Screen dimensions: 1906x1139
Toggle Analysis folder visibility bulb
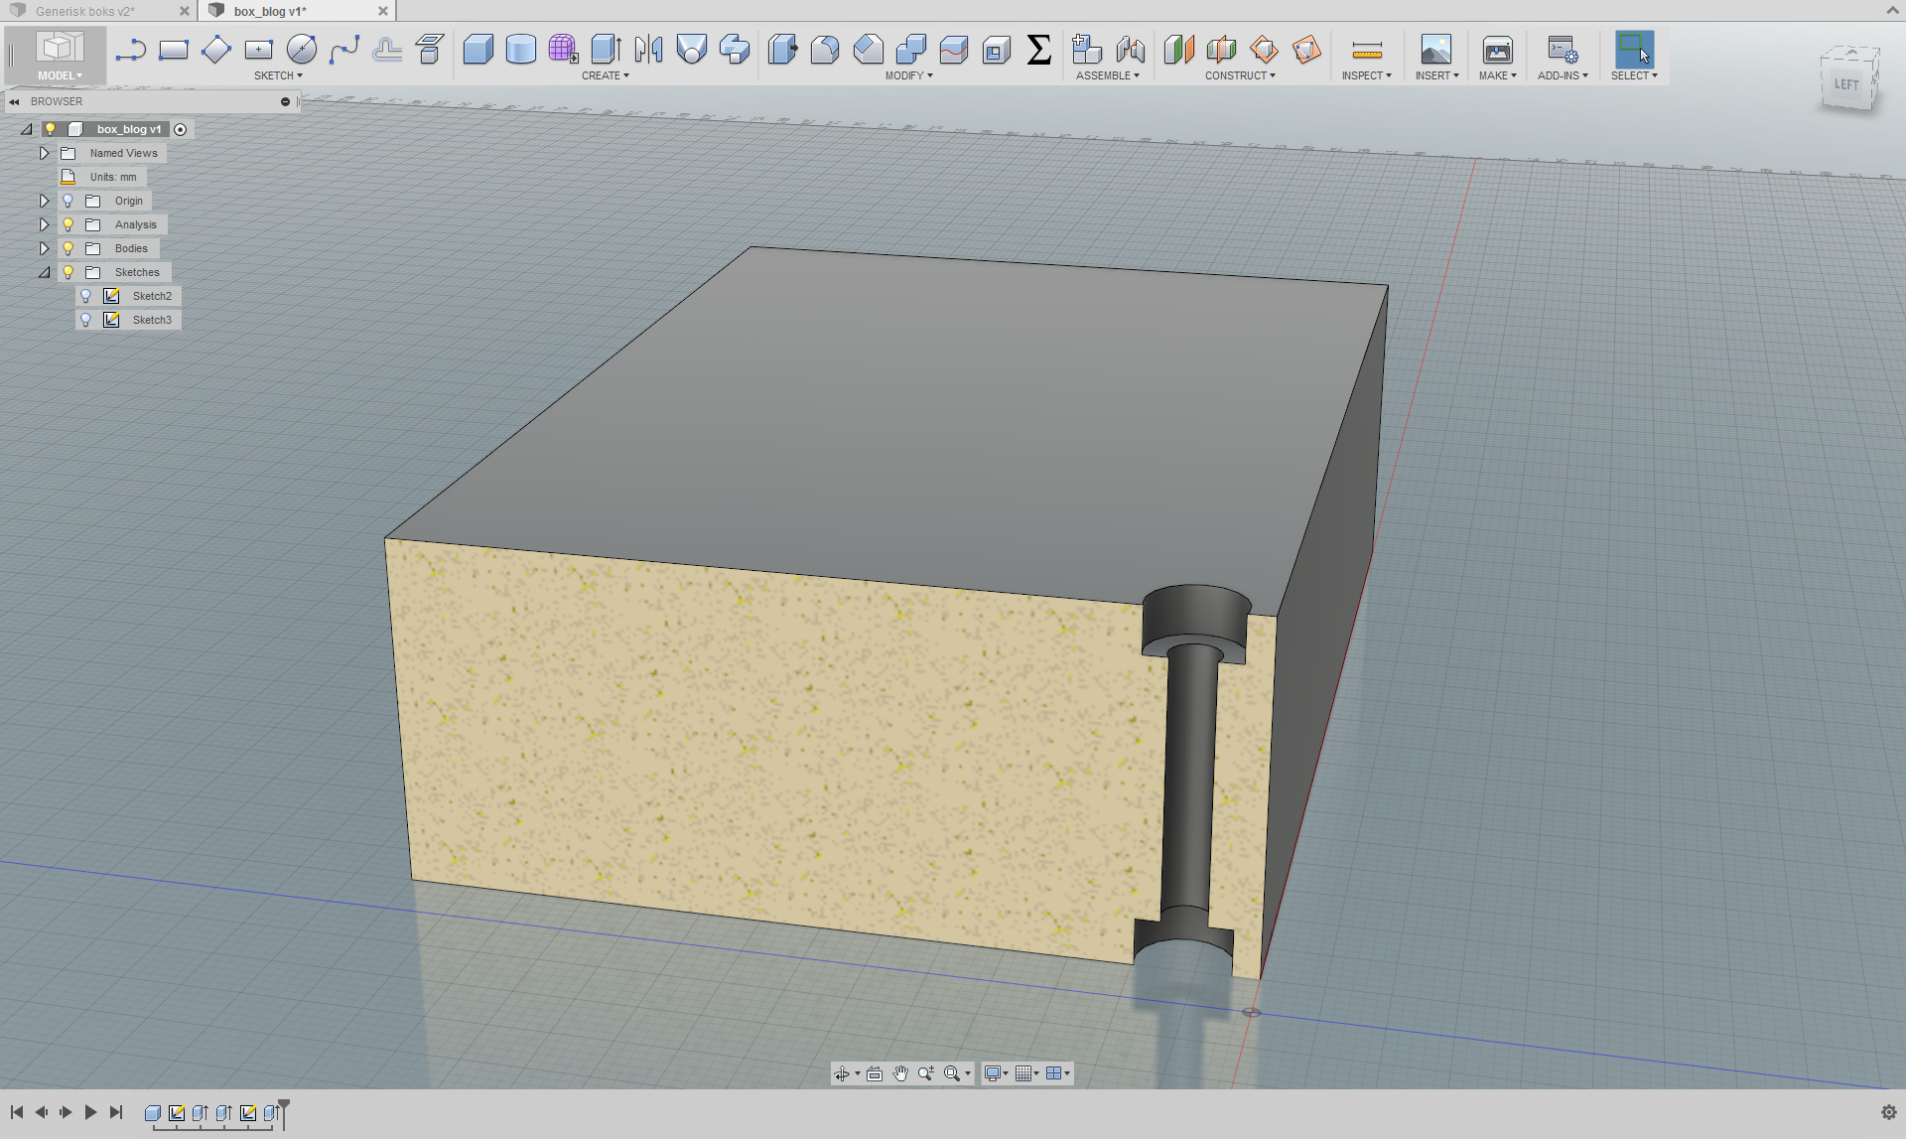click(68, 224)
